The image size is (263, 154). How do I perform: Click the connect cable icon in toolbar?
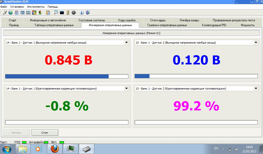(x=5, y=12)
